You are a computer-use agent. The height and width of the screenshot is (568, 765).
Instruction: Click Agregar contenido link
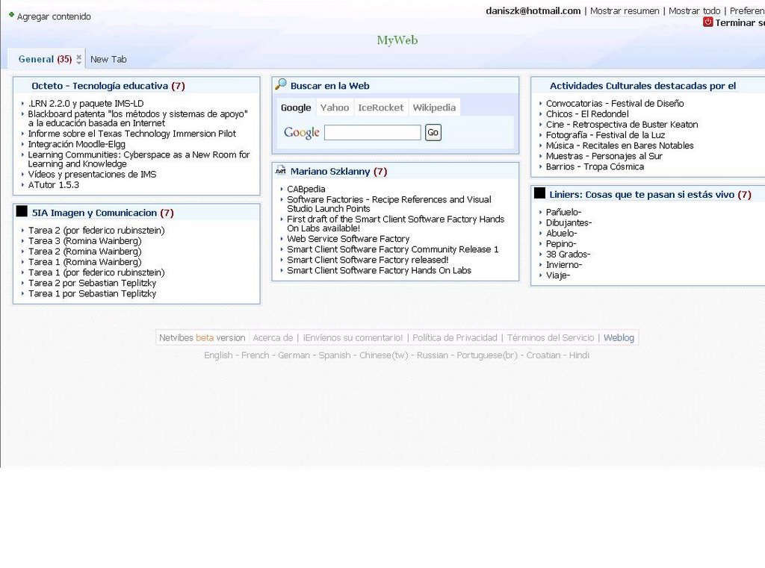tap(54, 16)
